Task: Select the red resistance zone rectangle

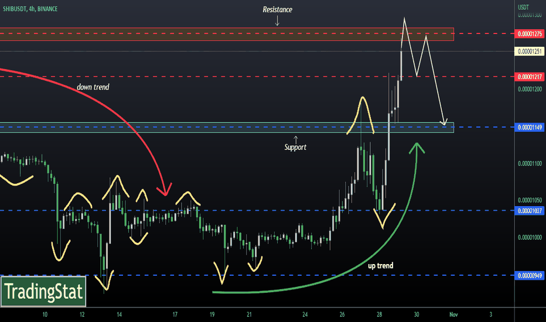Action: (227, 34)
